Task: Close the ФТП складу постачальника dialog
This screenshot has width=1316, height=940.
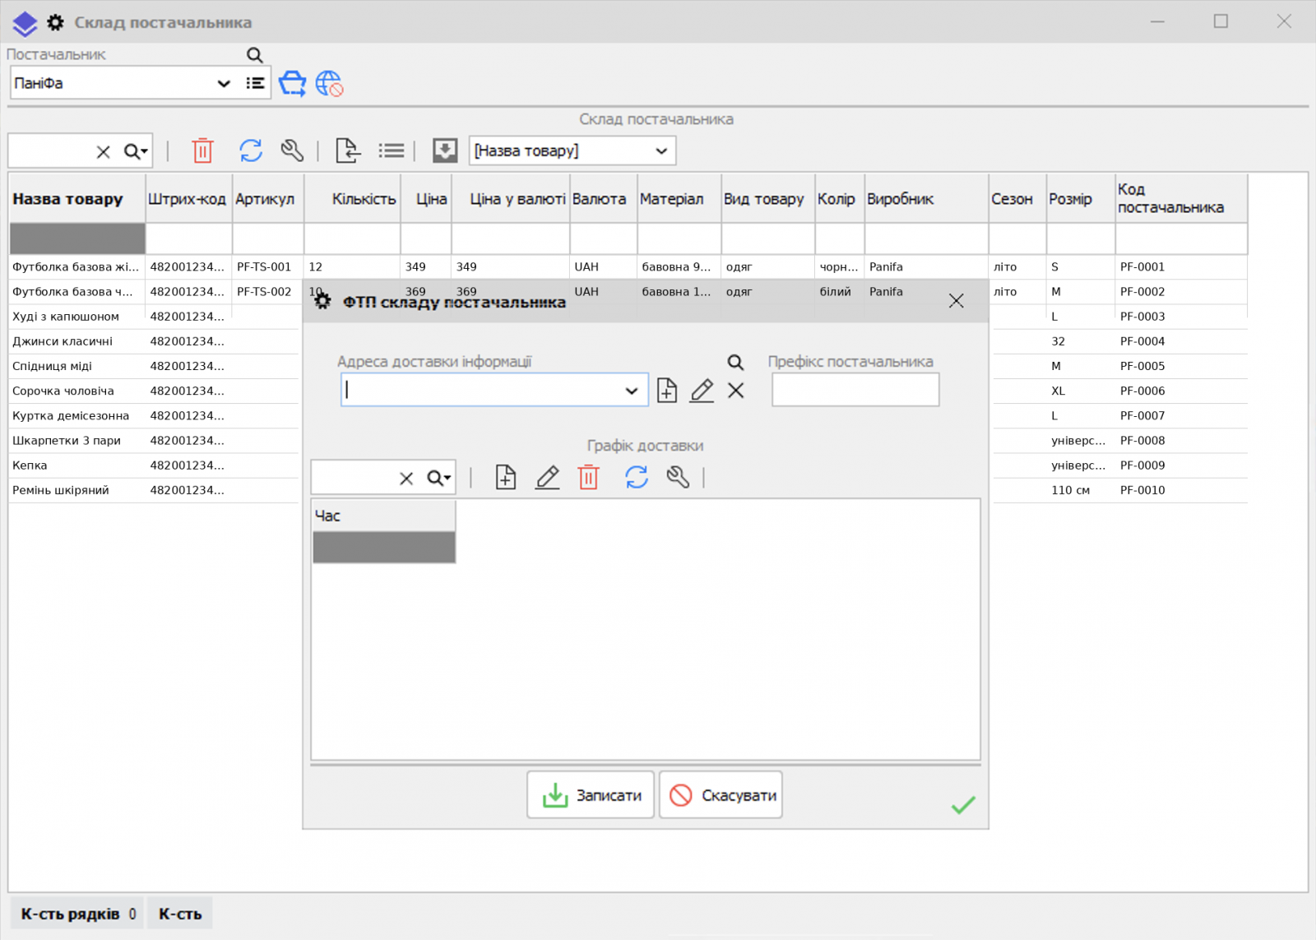Action: coord(956,301)
